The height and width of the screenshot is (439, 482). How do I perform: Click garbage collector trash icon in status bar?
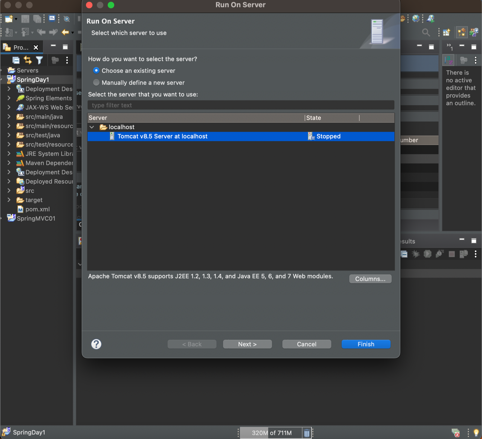(x=307, y=433)
